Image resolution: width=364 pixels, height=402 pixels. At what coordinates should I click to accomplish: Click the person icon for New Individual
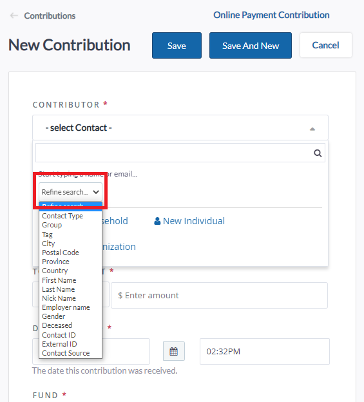coord(157,221)
